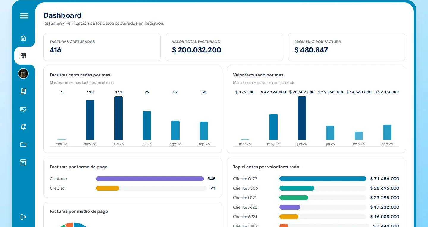Click the $ 23.295.000 value
The image size is (428, 227).
point(385,198)
